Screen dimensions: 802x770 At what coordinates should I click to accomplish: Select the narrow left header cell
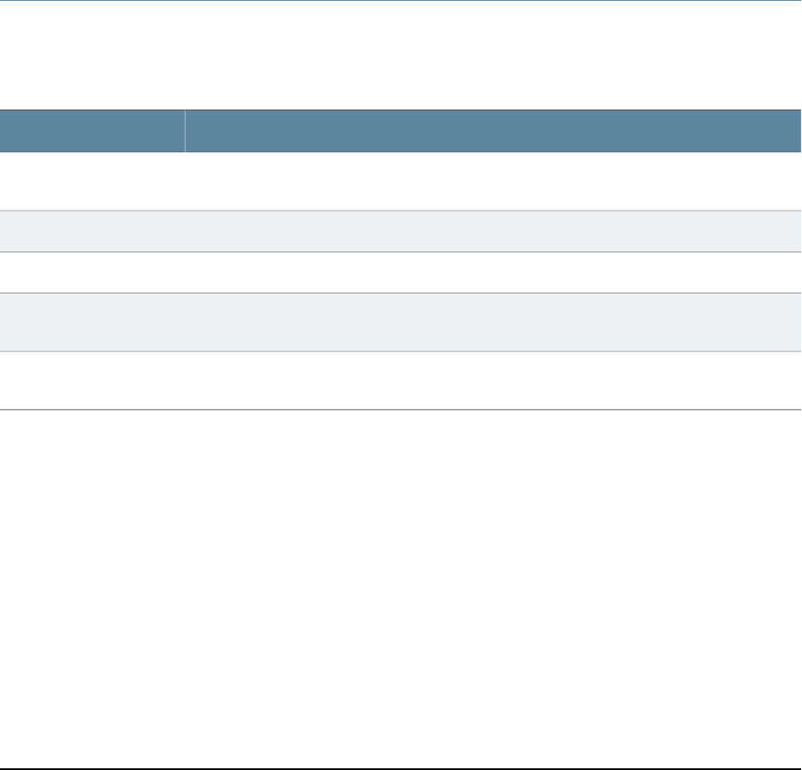coord(92,131)
